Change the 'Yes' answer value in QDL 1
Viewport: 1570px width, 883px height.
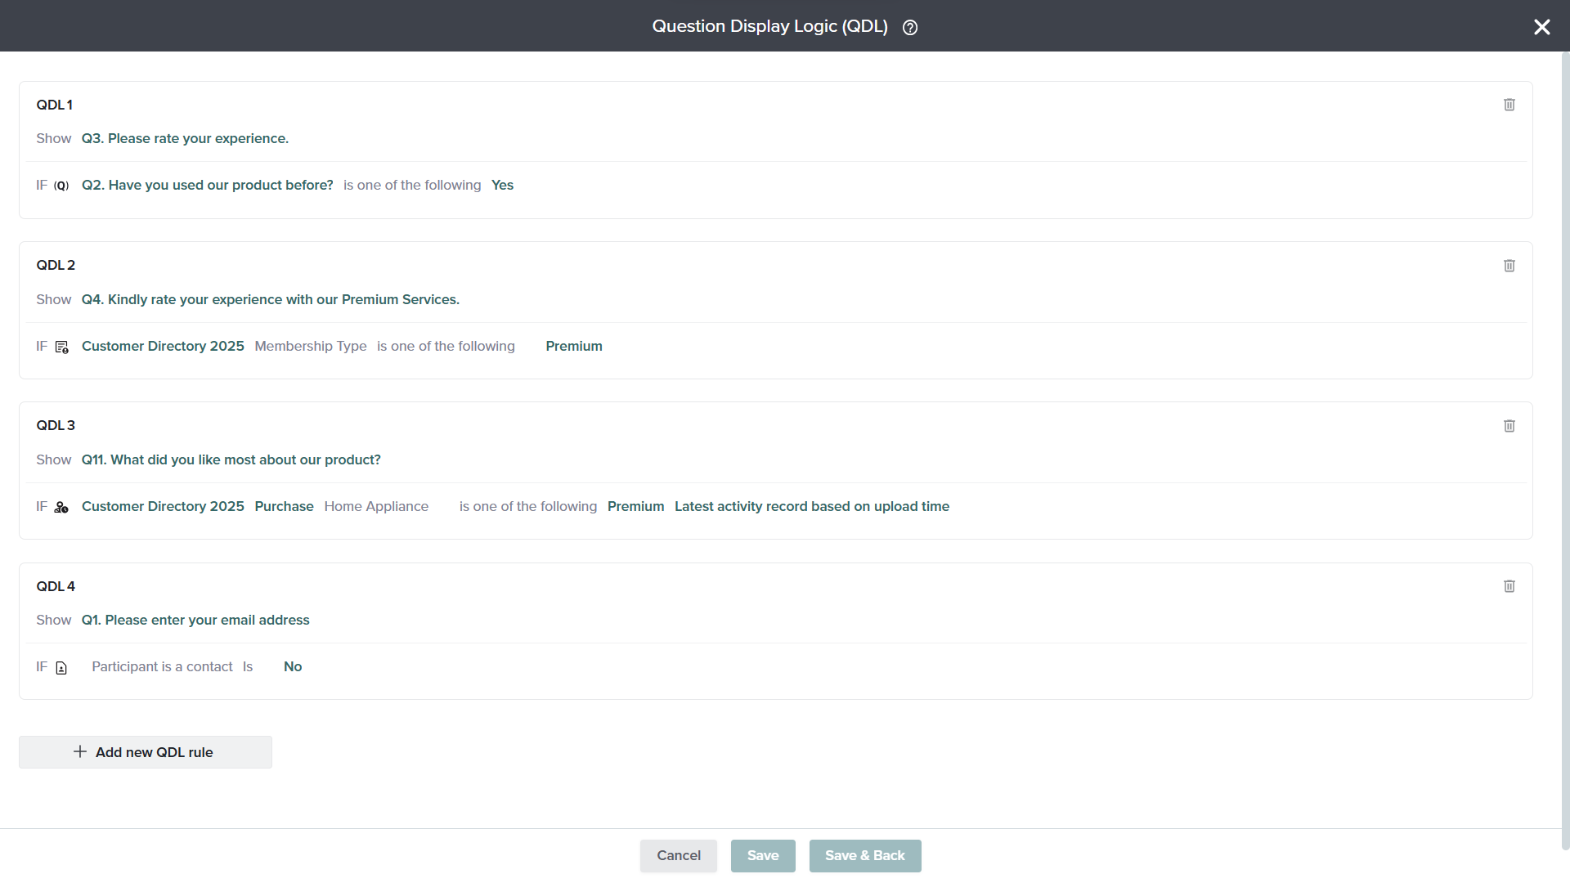point(502,185)
